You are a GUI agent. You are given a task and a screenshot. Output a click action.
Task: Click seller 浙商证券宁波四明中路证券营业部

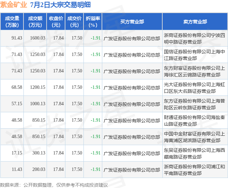point(194,39)
